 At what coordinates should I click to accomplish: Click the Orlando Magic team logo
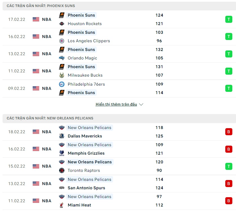(62, 58)
